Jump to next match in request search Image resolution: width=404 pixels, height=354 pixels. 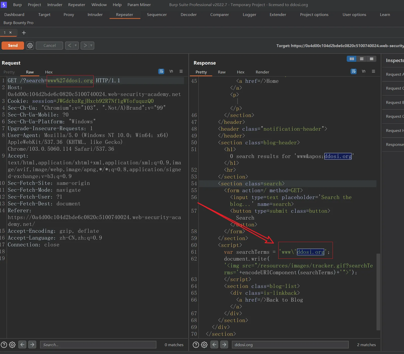(32, 345)
